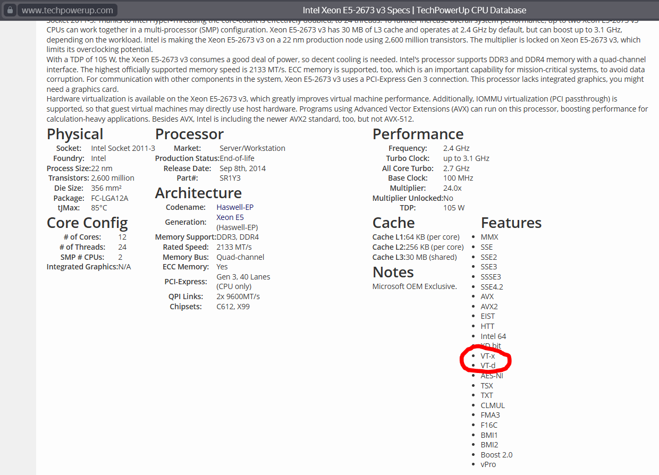Click PCI-Express value 'Gen 3, 40 Lanes'
This screenshot has width=659, height=475.
(243, 277)
